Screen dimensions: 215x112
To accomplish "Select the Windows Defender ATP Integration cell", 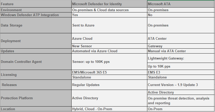I will pos(36,15).
